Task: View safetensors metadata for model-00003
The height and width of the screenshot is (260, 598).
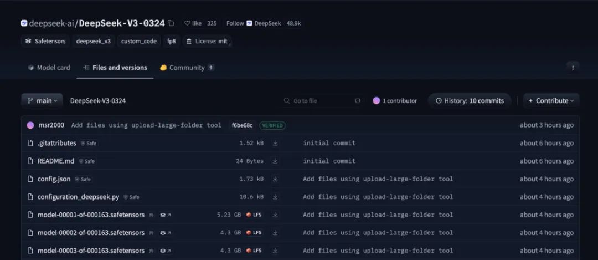Action: tap(165, 251)
